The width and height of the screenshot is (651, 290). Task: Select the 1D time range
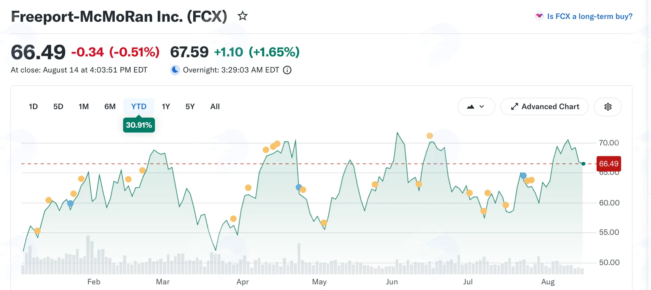pyautogui.click(x=33, y=107)
